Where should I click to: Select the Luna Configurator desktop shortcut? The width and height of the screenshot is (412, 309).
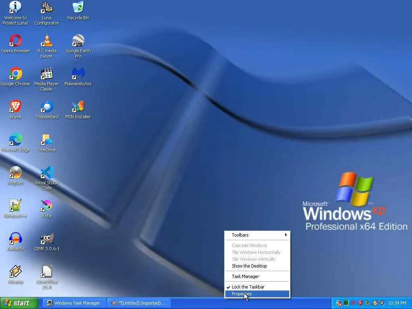pyautogui.click(x=47, y=13)
